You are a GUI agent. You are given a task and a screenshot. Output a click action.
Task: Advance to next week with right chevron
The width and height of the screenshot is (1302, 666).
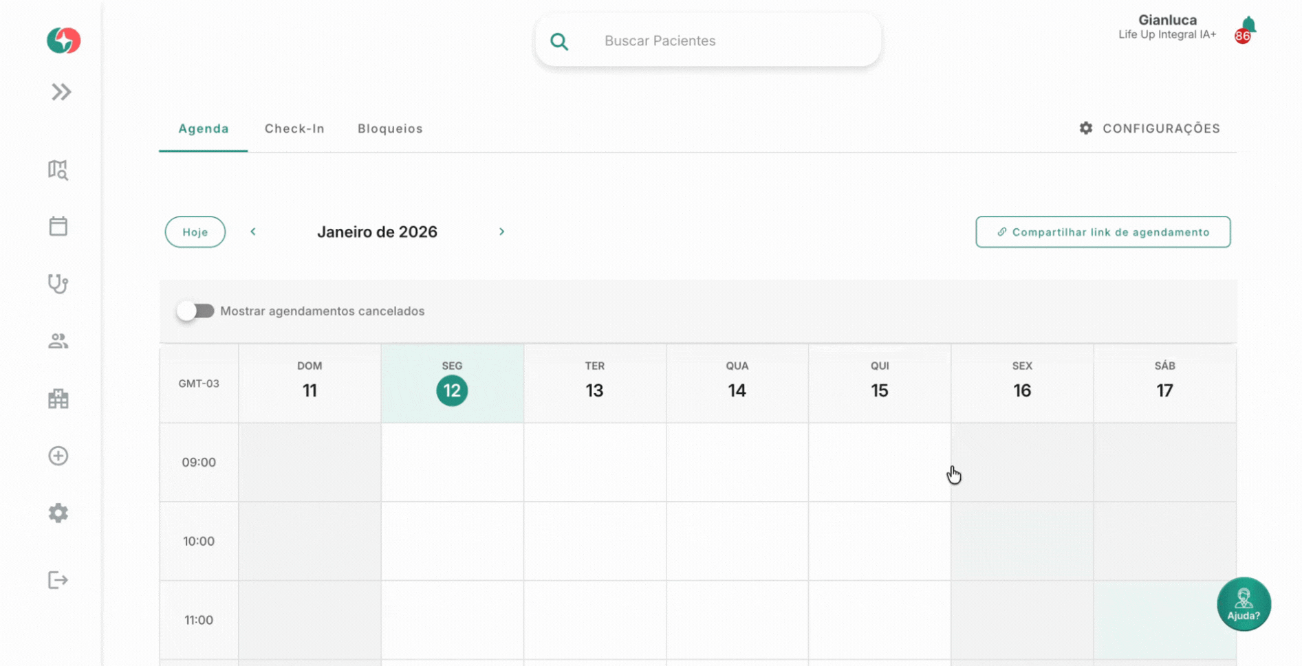click(501, 232)
